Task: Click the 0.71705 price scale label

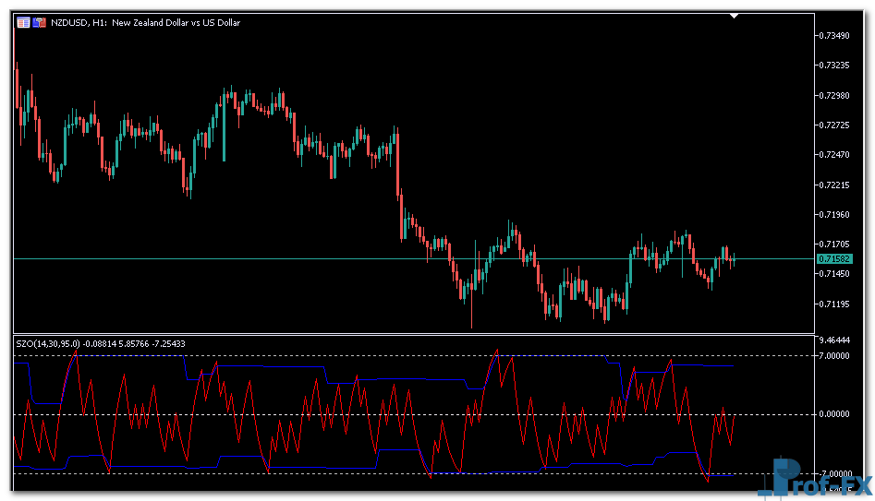Action: pyautogui.click(x=835, y=245)
